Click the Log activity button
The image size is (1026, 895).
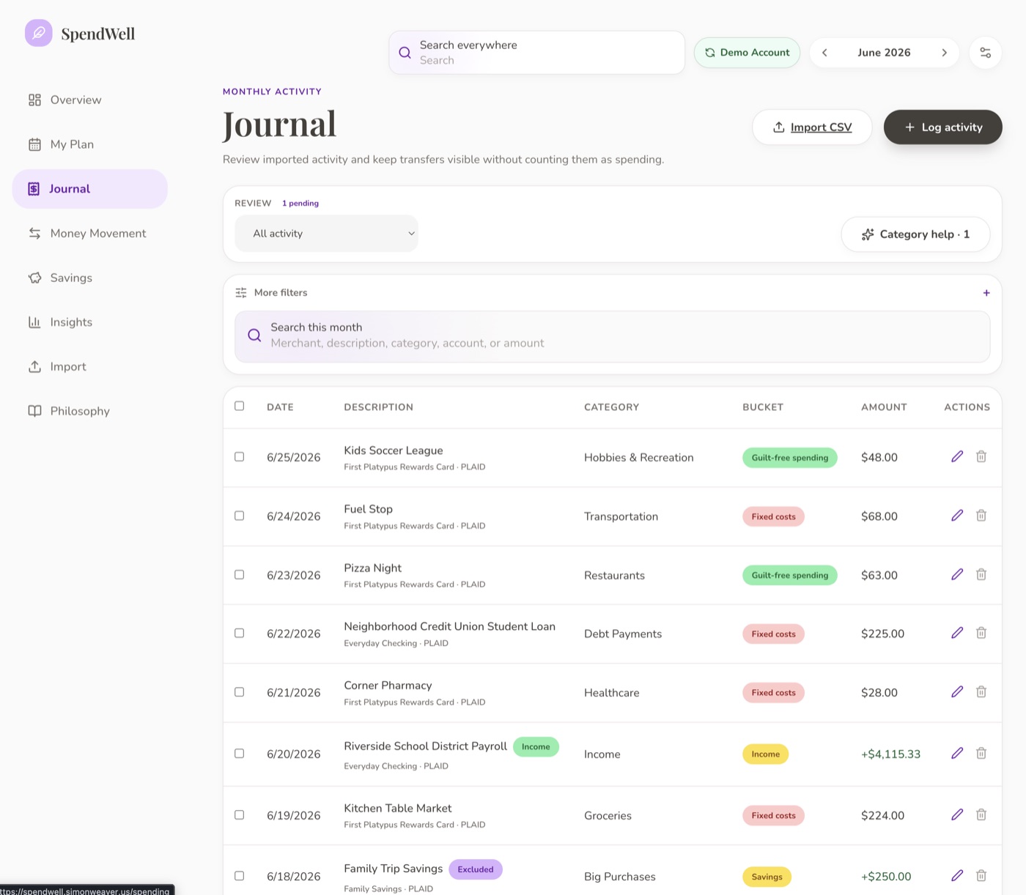click(942, 127)
